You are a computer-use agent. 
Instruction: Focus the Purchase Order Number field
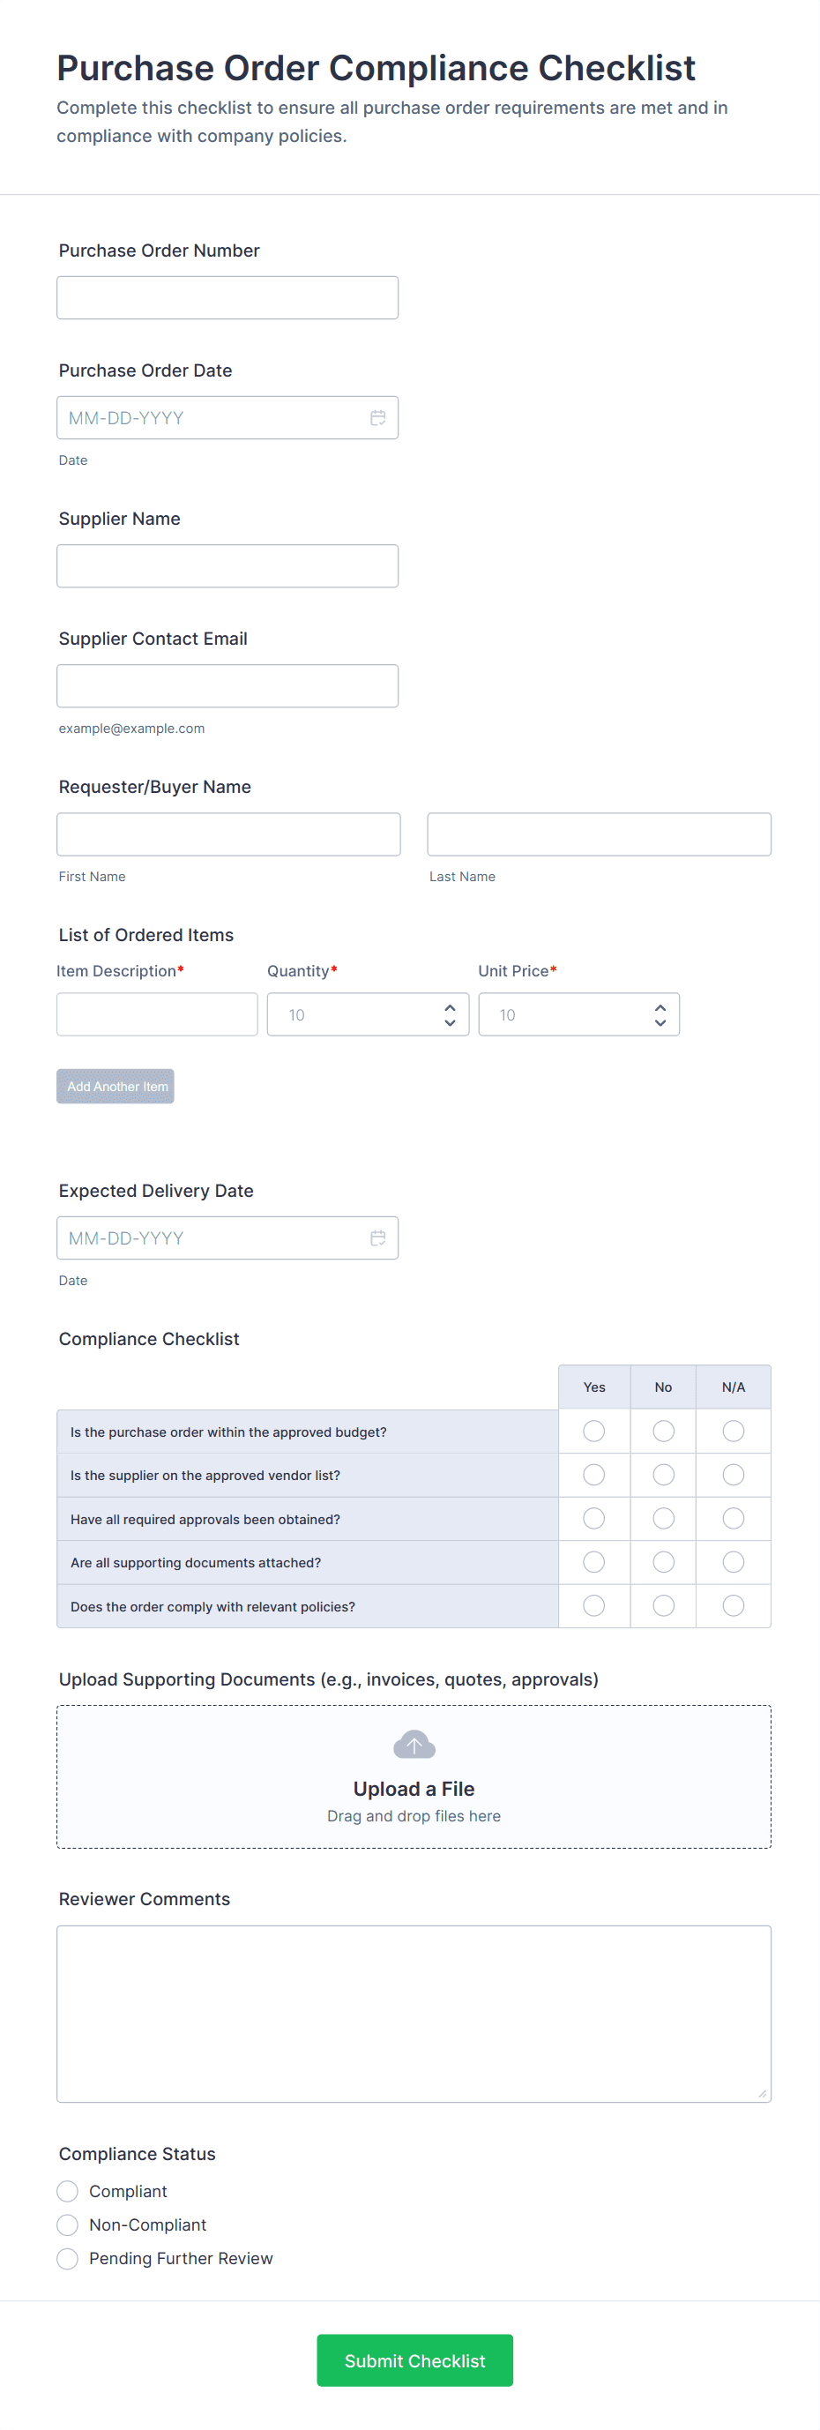(x=227, y=298)
